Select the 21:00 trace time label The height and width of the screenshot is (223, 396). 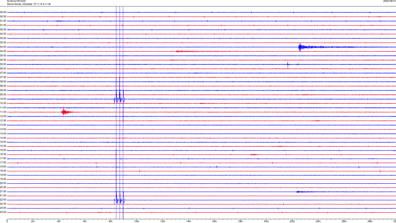tap(3, 192)
